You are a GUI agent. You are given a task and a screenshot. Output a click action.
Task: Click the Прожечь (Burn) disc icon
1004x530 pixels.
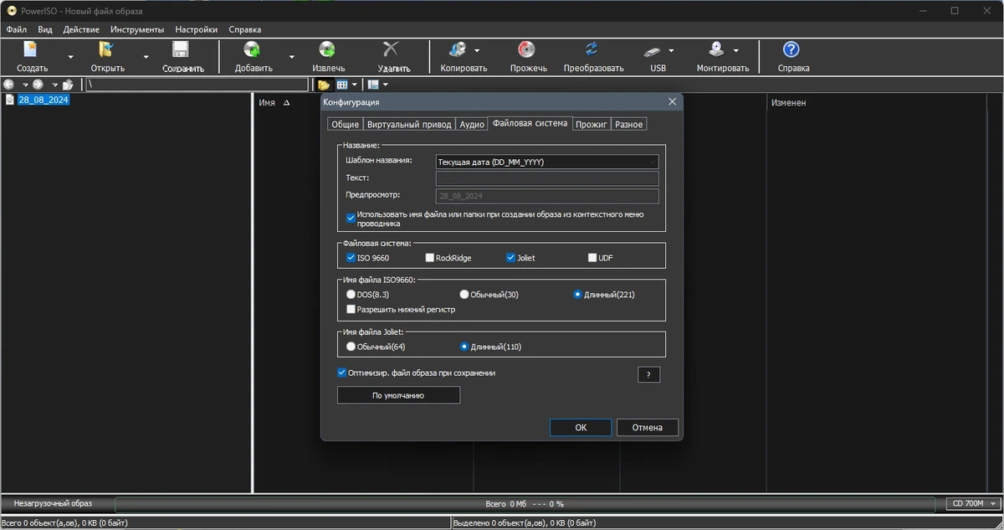527,49
